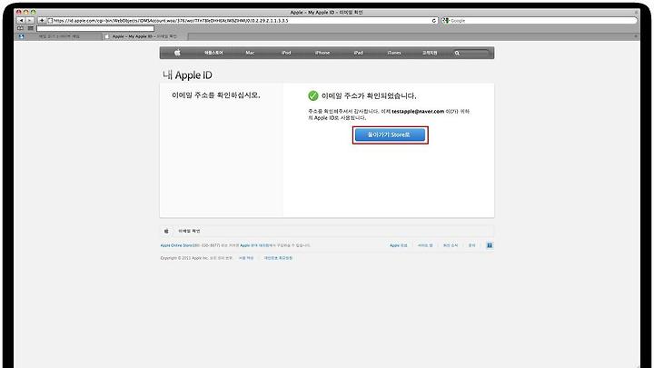
Task: Open the 애플스토어 navigation menu item
Action: click(x=213, y=53)
